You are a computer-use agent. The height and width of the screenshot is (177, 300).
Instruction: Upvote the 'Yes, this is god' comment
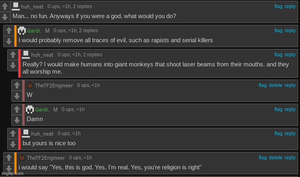[8, 158]
